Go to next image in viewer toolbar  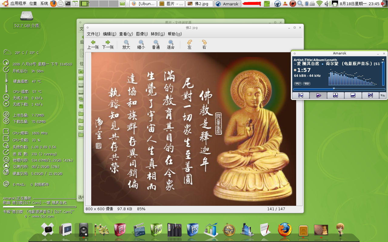click(x=108, y=44)
